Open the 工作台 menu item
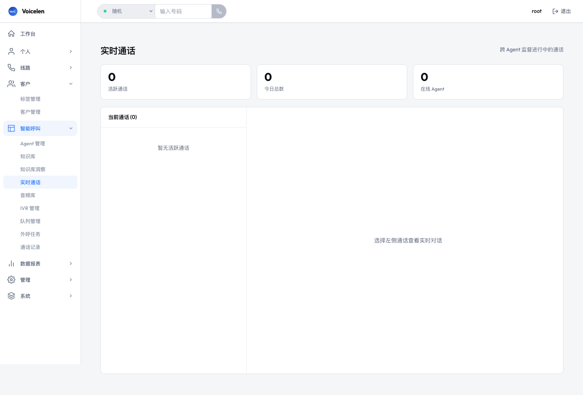This screenshot has height=395, width=583. point(40,34)
